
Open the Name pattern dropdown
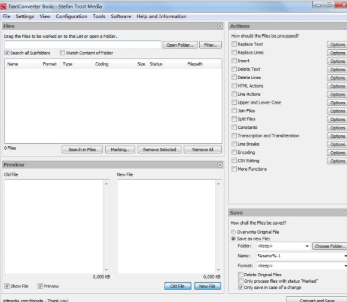click(x=345, y=256)
